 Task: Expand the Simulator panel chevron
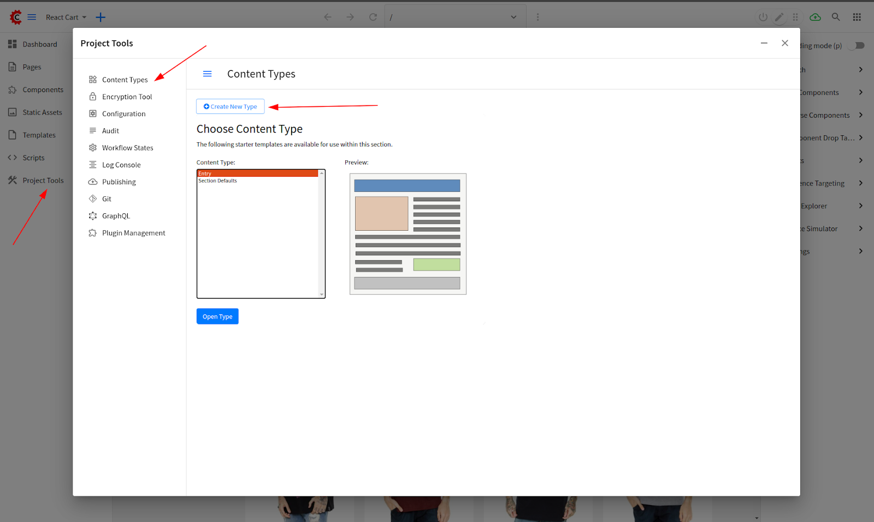(x=860, y=229)
